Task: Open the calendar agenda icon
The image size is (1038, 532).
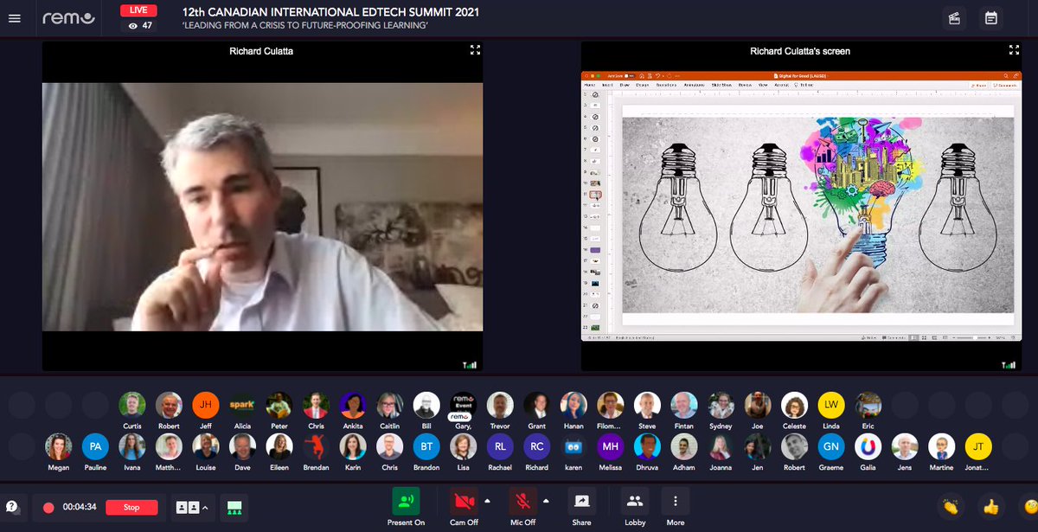Action: pyautogui.click(x=991, y=18)
